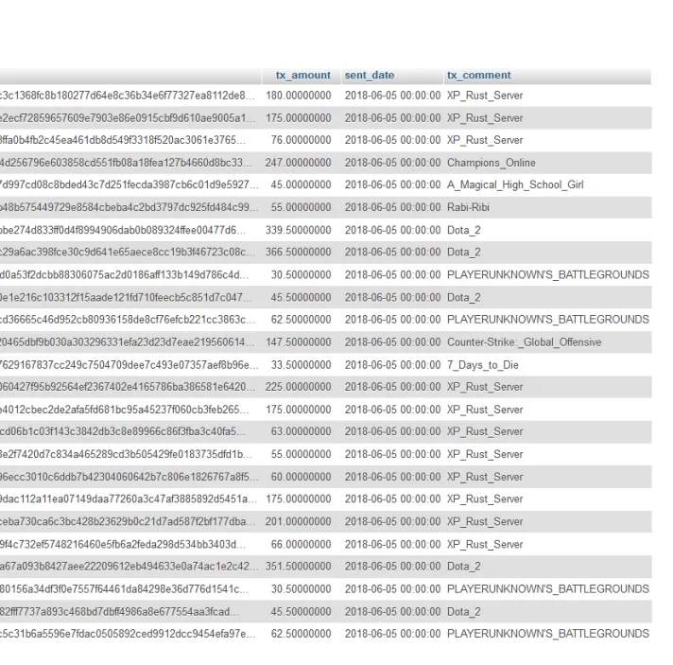
Task: Click the hash starting d0a53f2dcbb88306075a
Action: 125,274
